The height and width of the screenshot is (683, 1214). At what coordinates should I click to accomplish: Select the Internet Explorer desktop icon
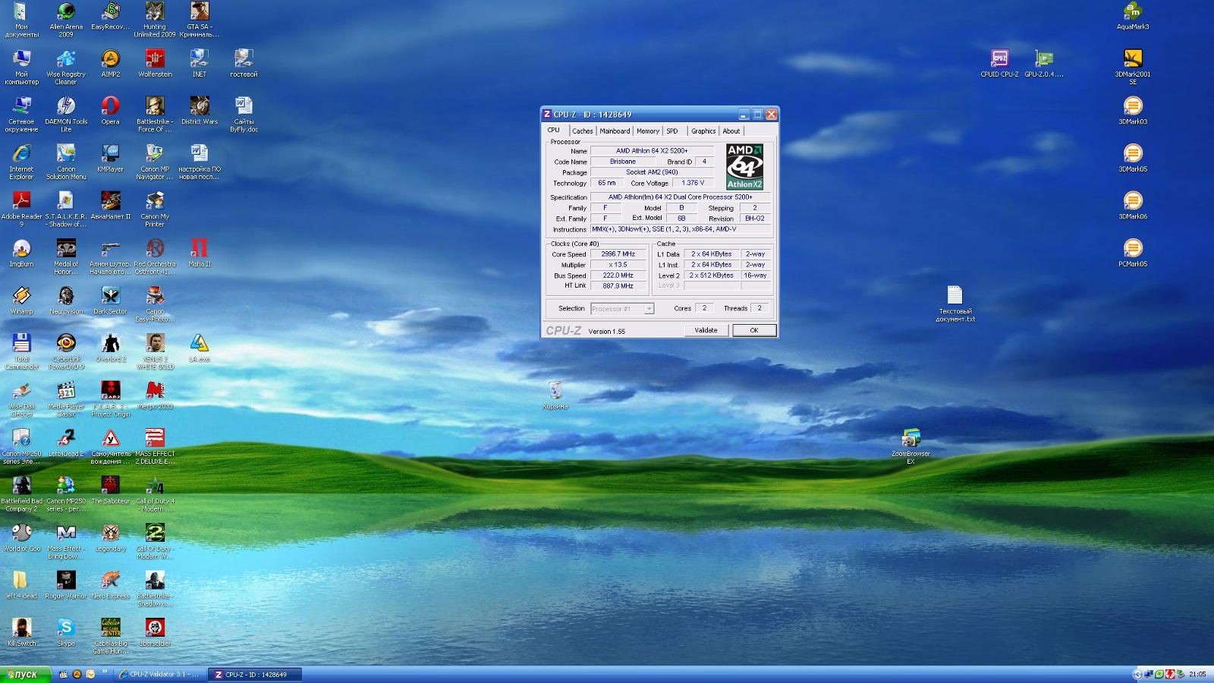[x=21, y=162]
